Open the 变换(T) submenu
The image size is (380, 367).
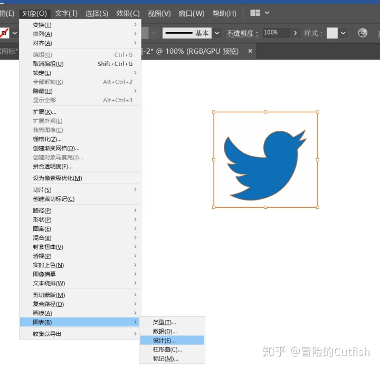pos(80,25)
